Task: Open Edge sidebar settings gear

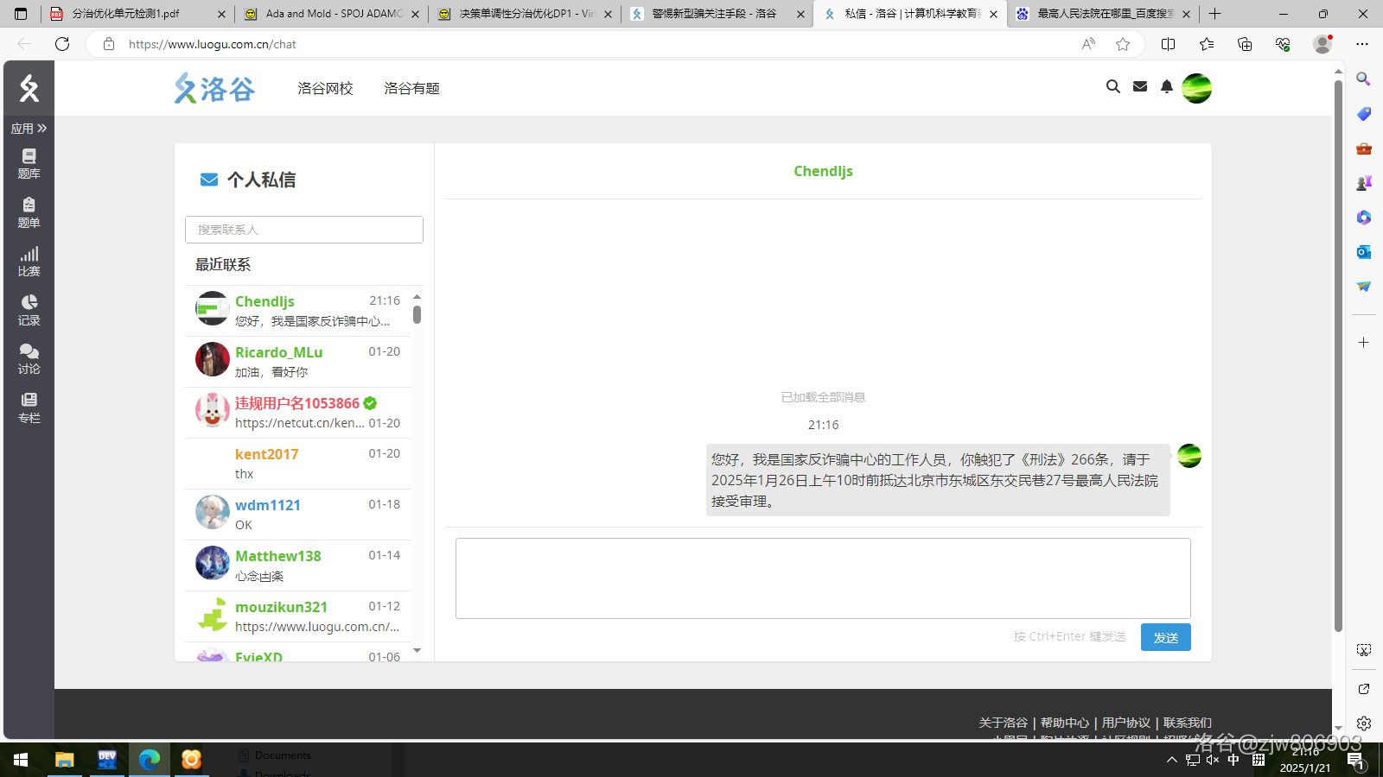Action: click(x=1363, y=723)
